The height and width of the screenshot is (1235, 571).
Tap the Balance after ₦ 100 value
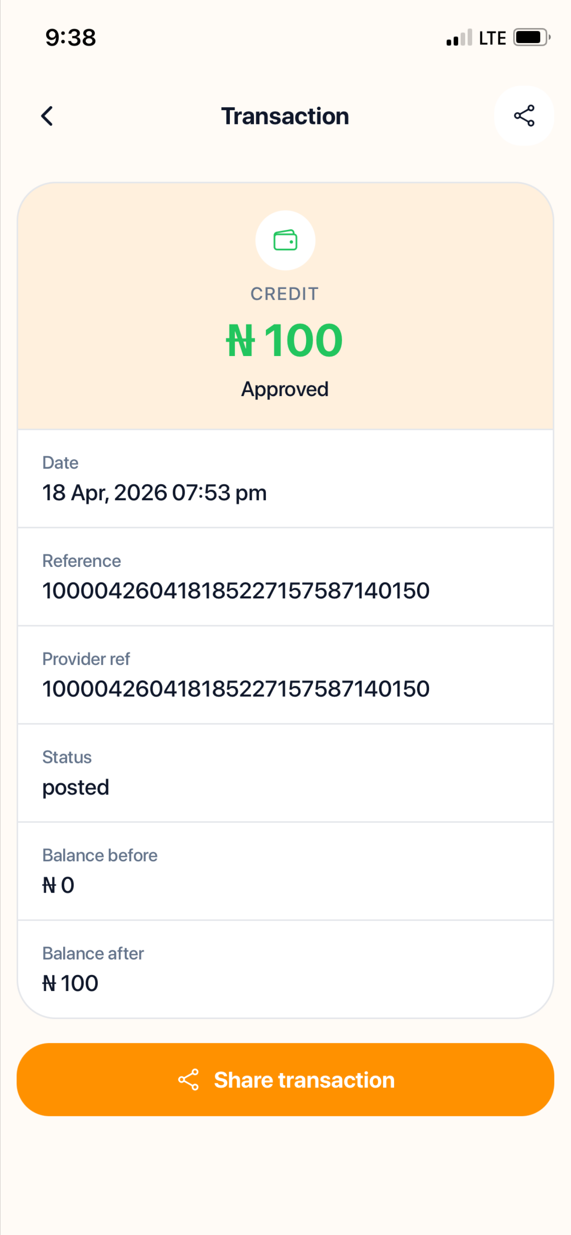pyautogui.click(x=70, y=983)
